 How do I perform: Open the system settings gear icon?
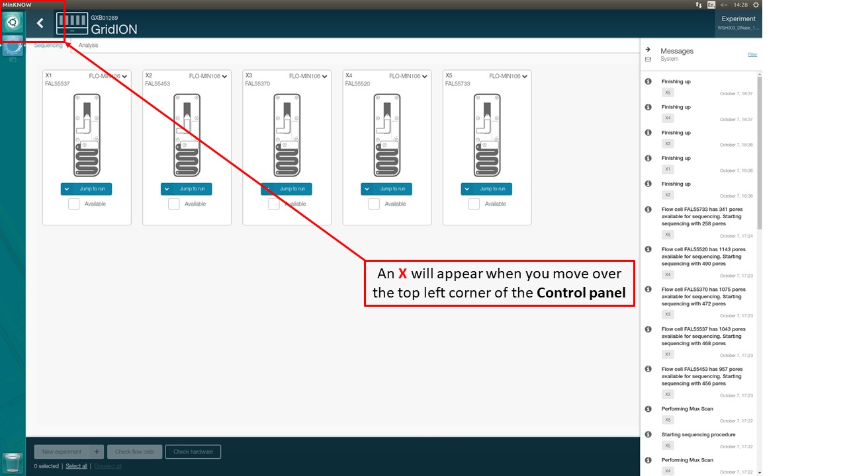pyautogui.click(x=756, y=5)
